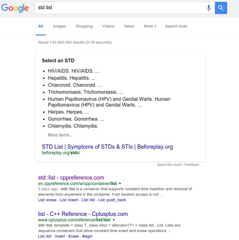Screen dimensions: 239x240
Task: Click the blue search magnifier button
Action: 221,8
